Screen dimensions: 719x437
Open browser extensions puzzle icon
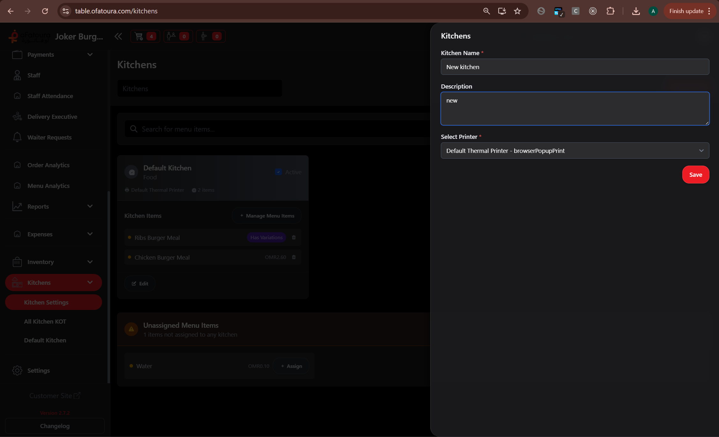coord(610,11)
